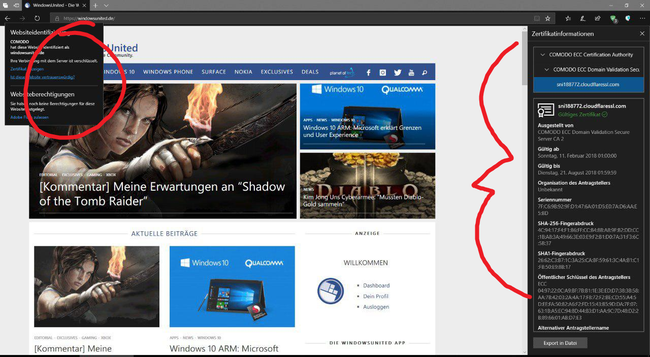Go back to the previous page
650x357 pixels.
[8, 18]
